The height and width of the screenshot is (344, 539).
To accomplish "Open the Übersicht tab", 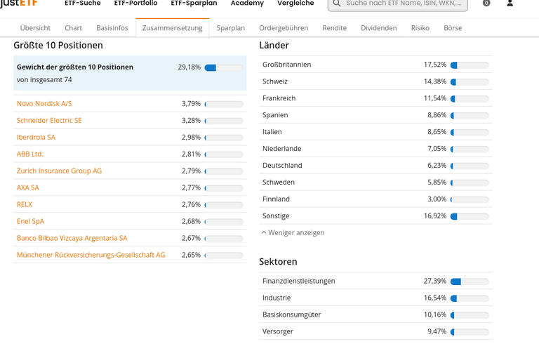I will 35,28.
